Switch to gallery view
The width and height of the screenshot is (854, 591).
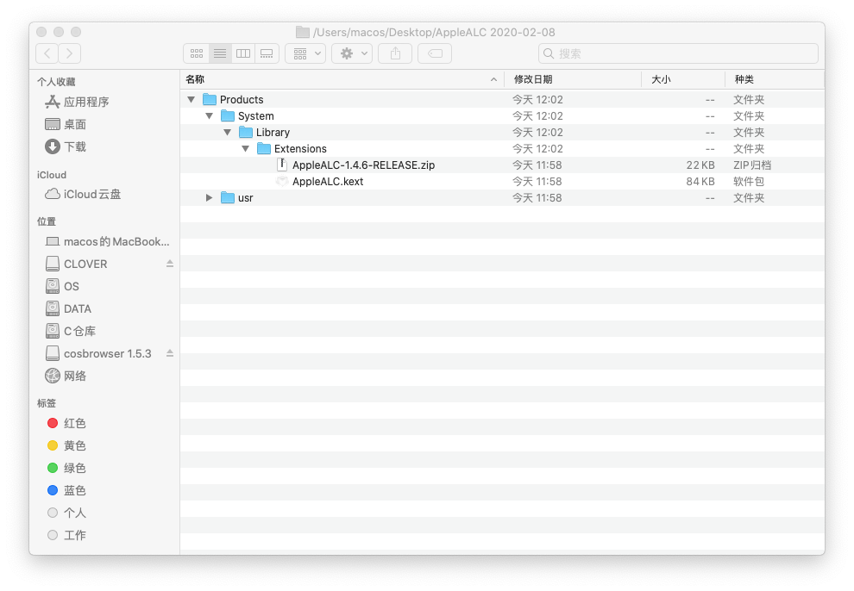(267, 53)
